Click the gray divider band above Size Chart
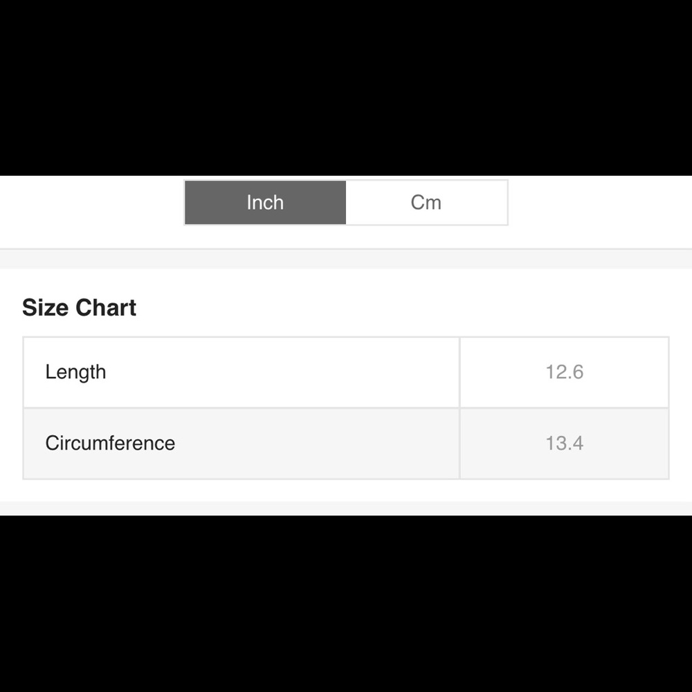The height and width of the screenshot is (692, 692). 346,259
